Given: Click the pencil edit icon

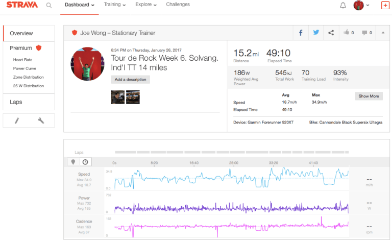Looking at the screenshot, I should pyautogui.click(x=16, y=121).
